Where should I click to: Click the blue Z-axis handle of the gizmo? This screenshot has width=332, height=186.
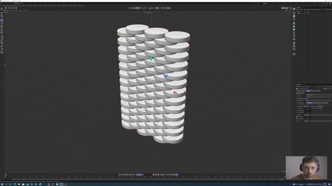pos(165,76)
